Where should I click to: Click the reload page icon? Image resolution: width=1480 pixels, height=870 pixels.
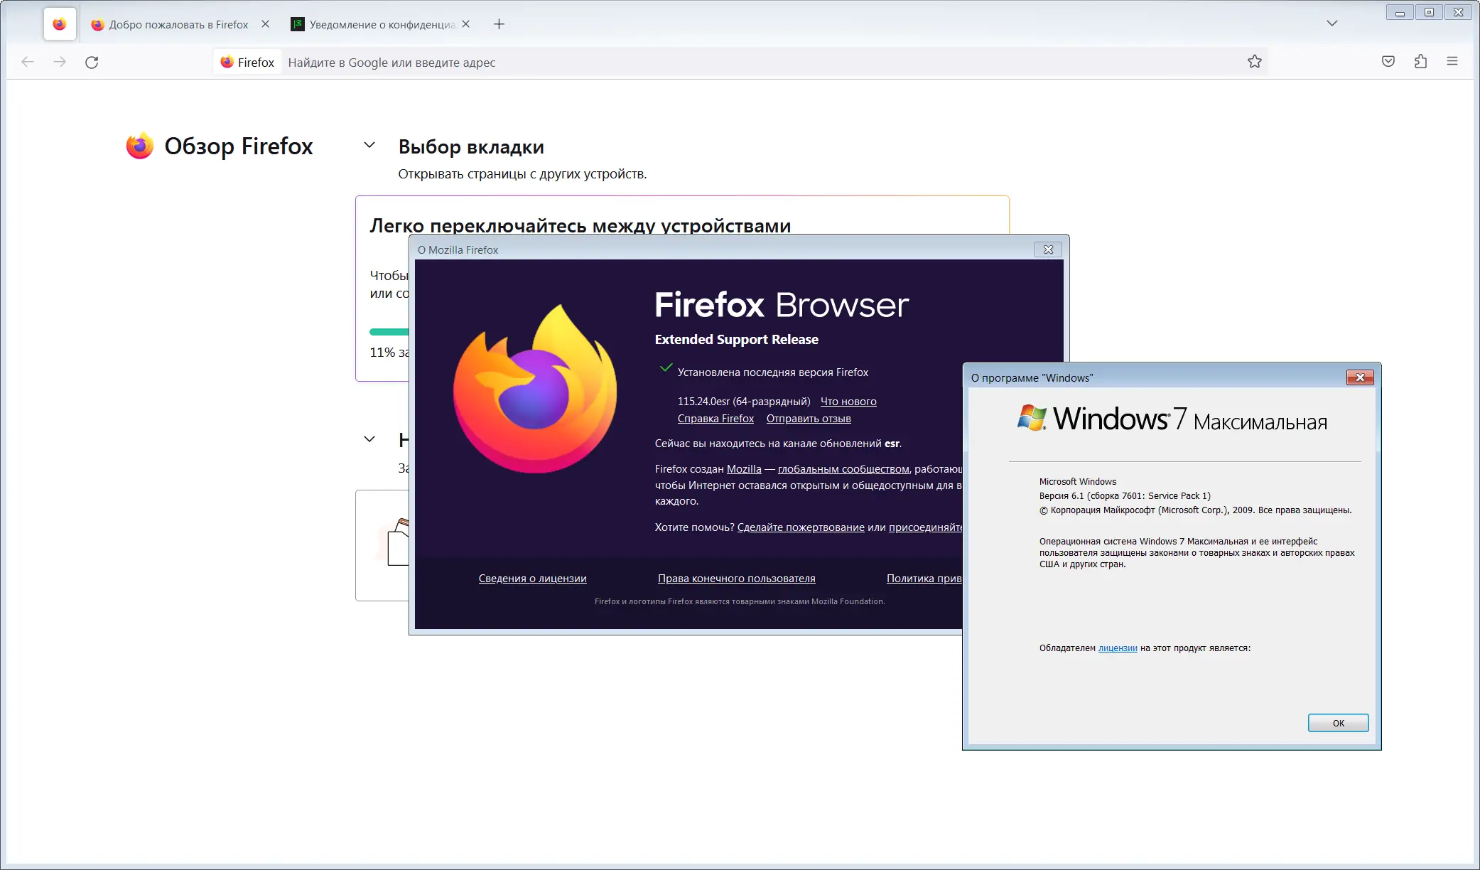(92, 63)
